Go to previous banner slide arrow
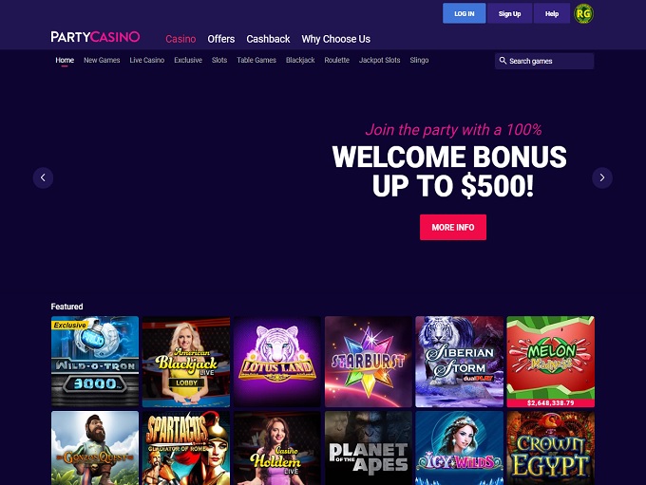This screenshot has height=485, width=646. 43,177
